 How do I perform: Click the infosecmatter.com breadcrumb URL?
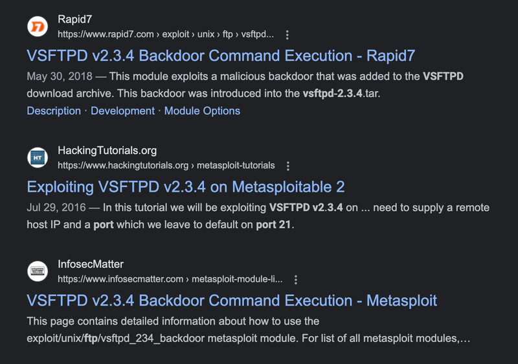click(170, 280)
